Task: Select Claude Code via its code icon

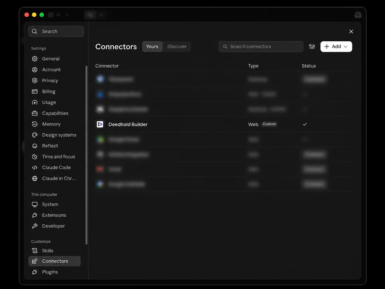Action: click(34, 168)
